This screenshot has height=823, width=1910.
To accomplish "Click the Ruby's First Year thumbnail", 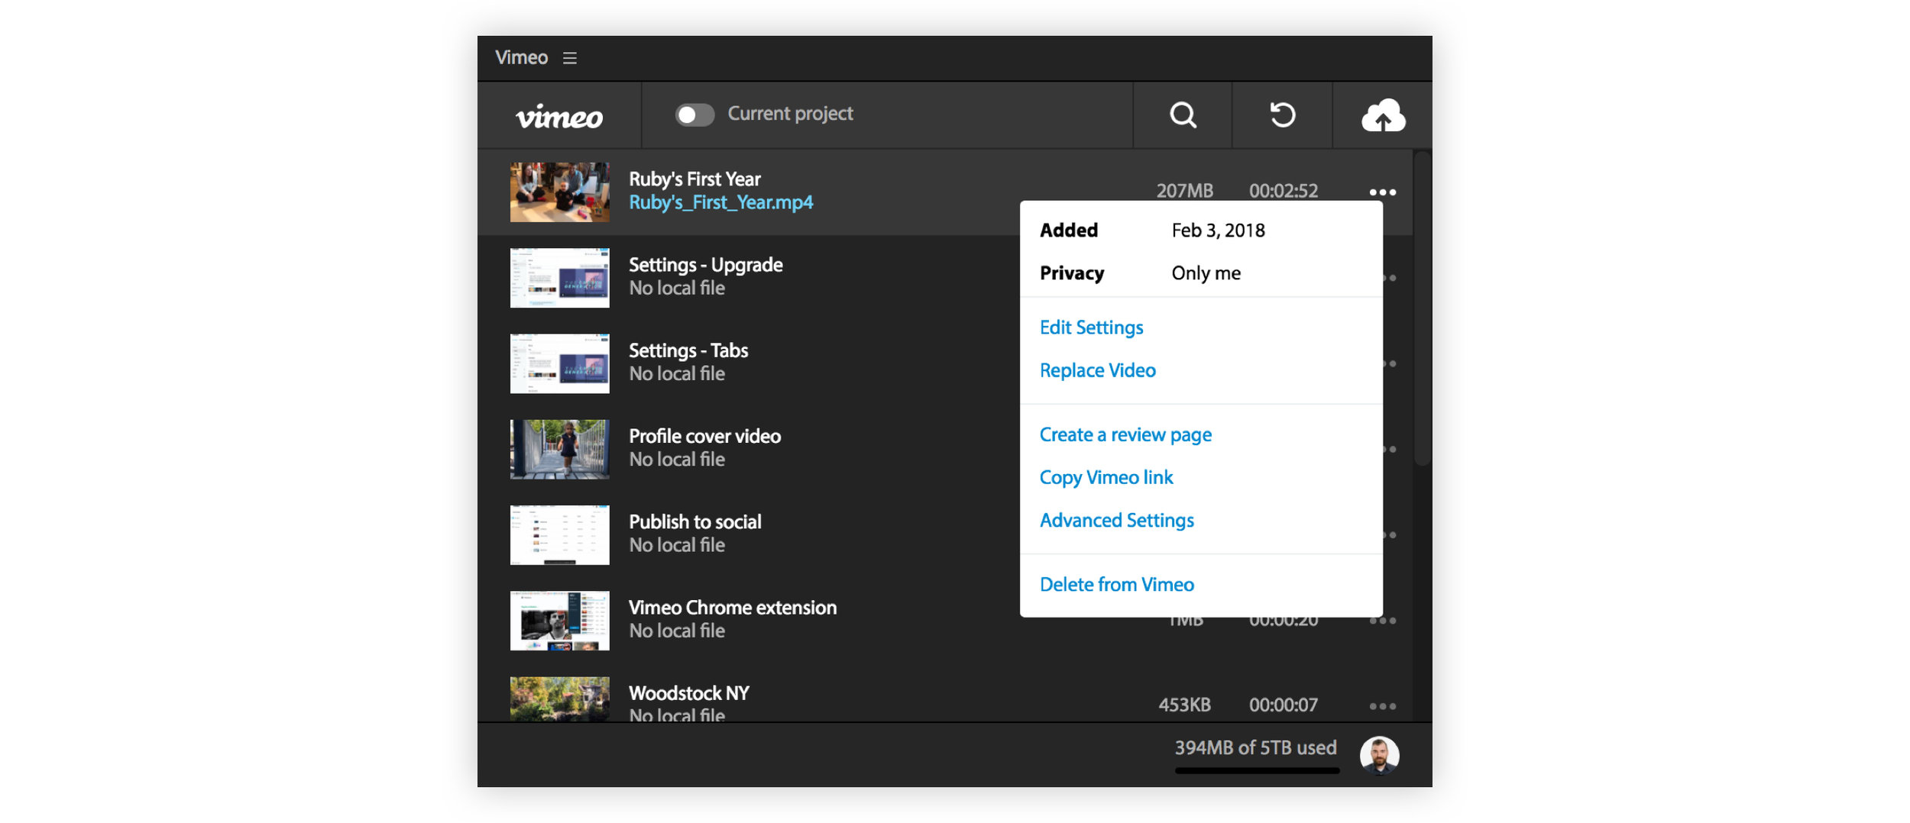I will 559,192.
